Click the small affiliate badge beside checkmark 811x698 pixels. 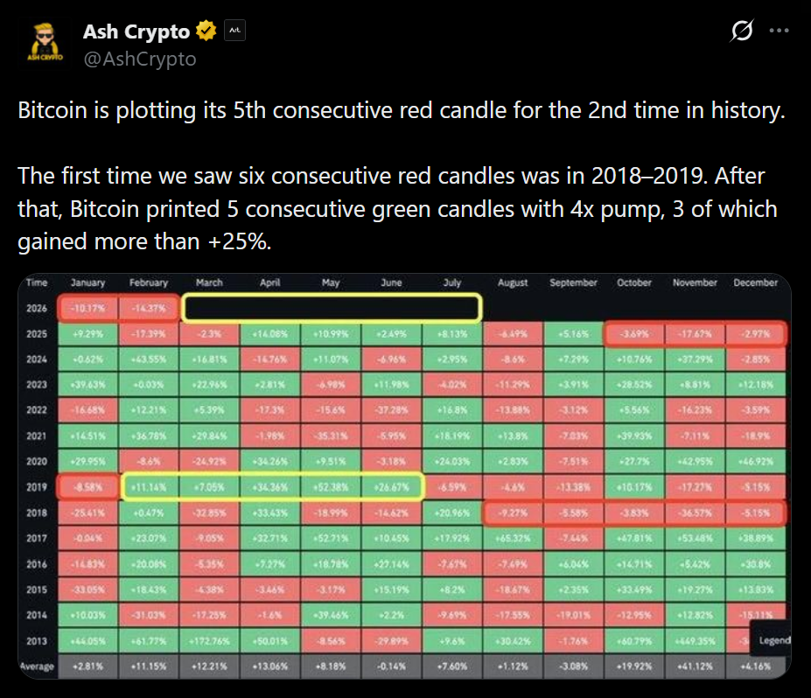click(234, 32)
